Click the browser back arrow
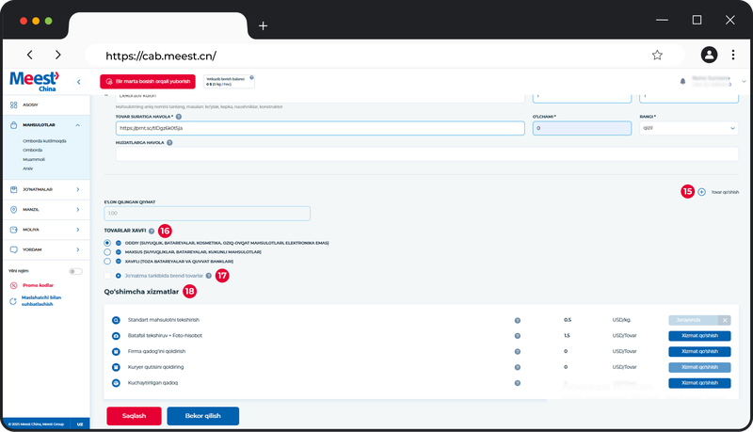Screen dimensions: 753x432 30,56
